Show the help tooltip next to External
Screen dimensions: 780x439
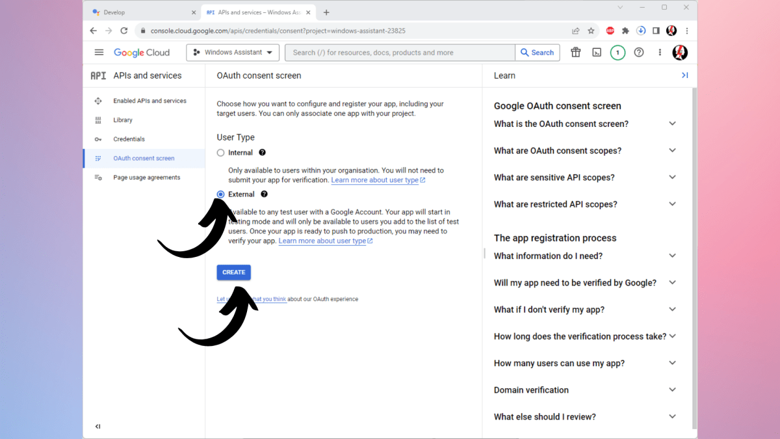click(x=265, y=194)
